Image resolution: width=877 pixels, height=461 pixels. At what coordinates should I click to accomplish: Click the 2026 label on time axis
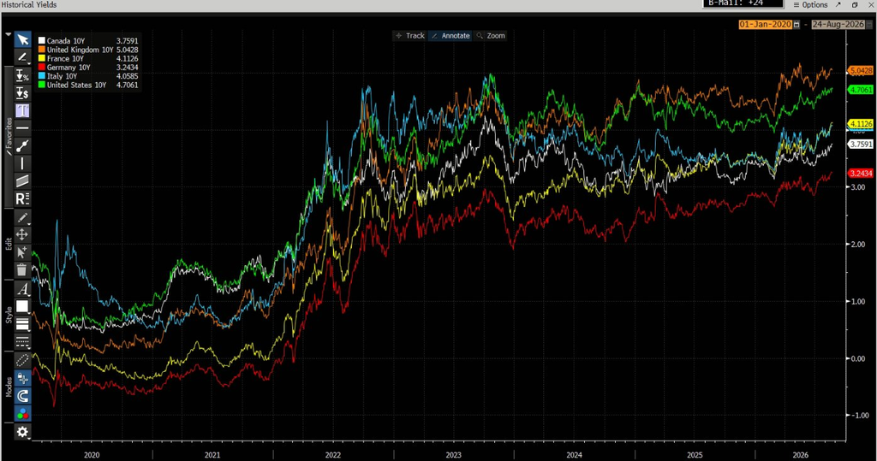click(x=801, y=455)
